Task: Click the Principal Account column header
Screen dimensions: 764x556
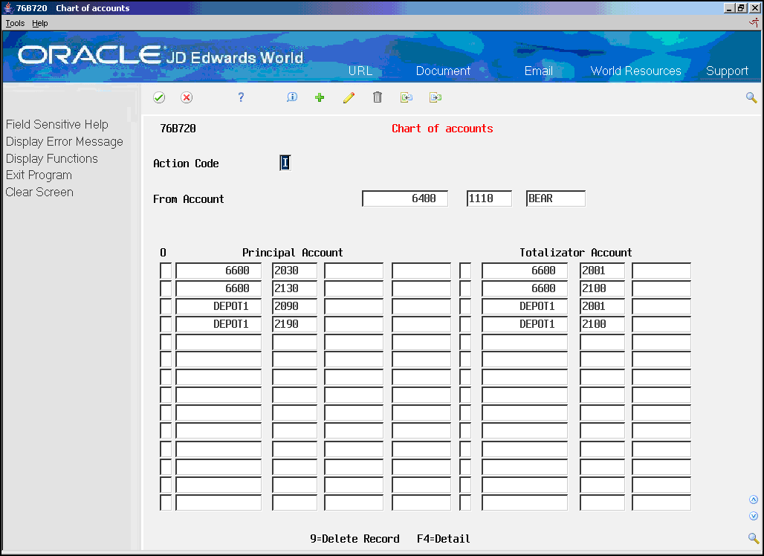Action: 292,253
